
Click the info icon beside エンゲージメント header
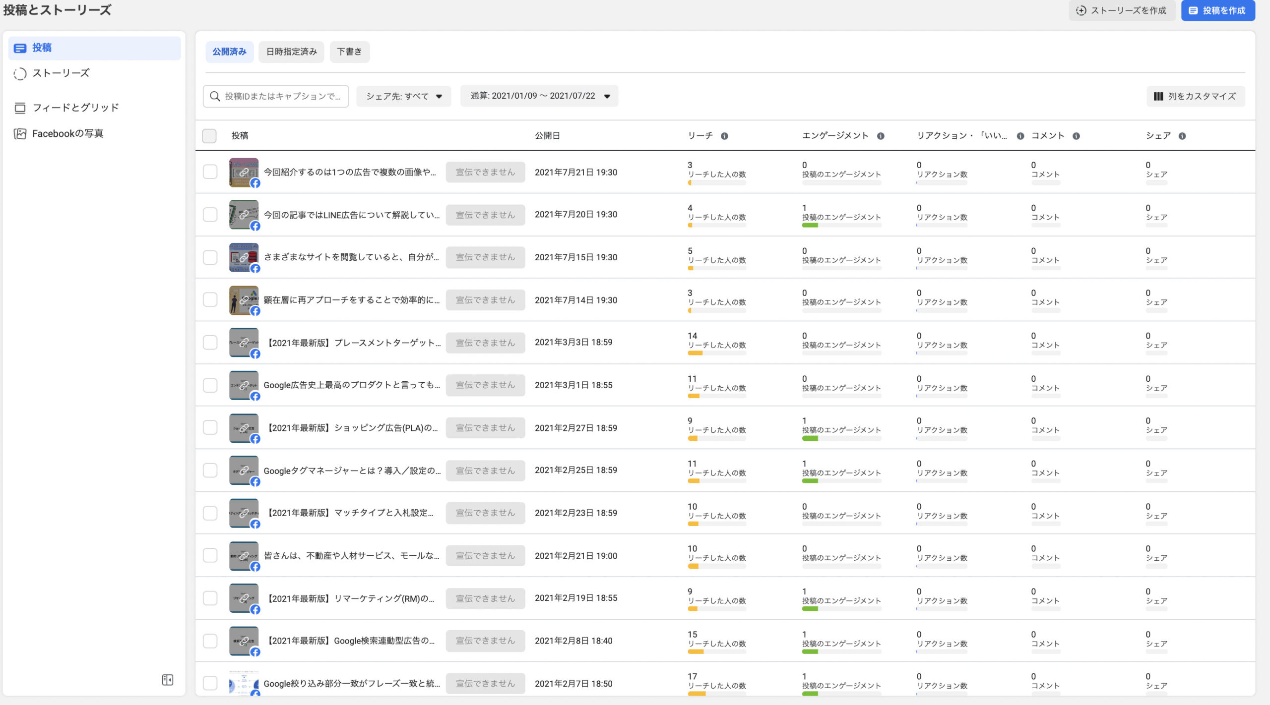point(881,136)
